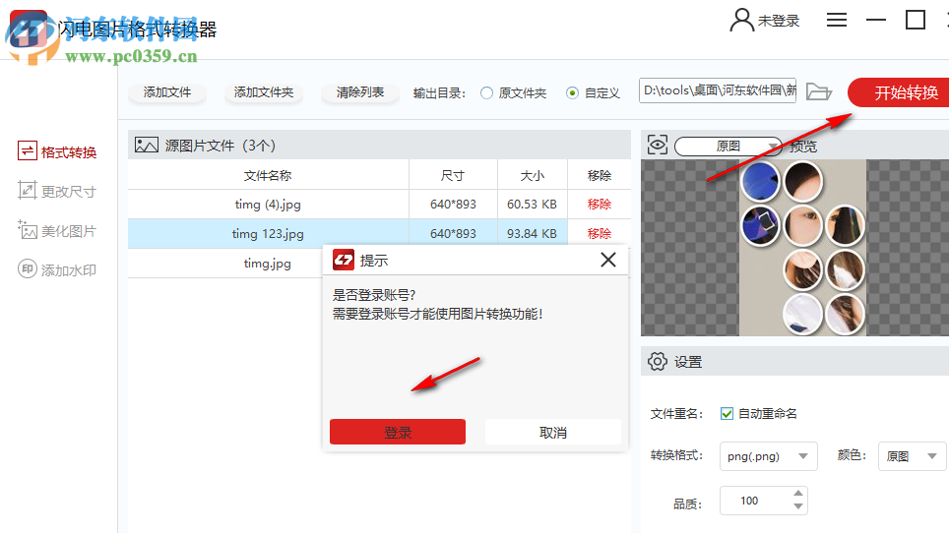Click the 尺寸 column header
The image size is (949, 533).
[453, 175]
